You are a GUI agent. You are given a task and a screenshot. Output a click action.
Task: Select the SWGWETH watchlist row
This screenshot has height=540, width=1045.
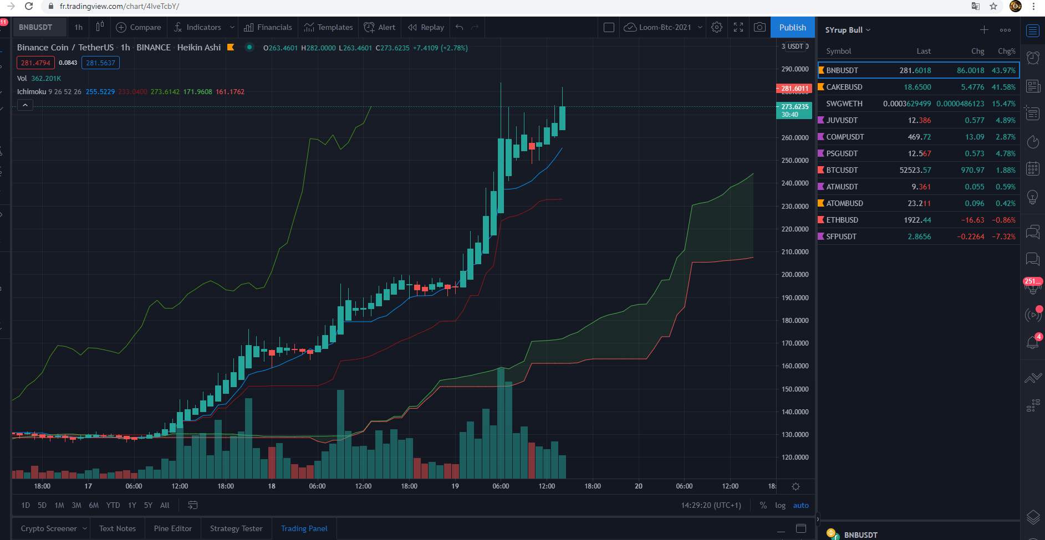point(919,104)
